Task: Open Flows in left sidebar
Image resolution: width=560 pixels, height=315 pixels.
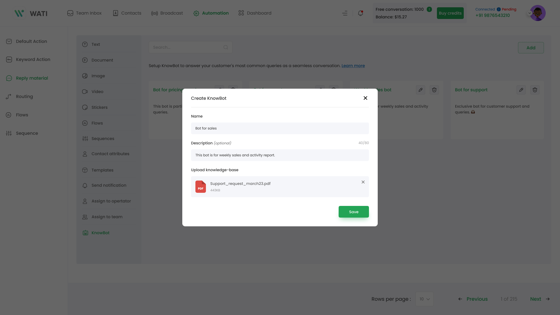Action: (x=17, y=115)
